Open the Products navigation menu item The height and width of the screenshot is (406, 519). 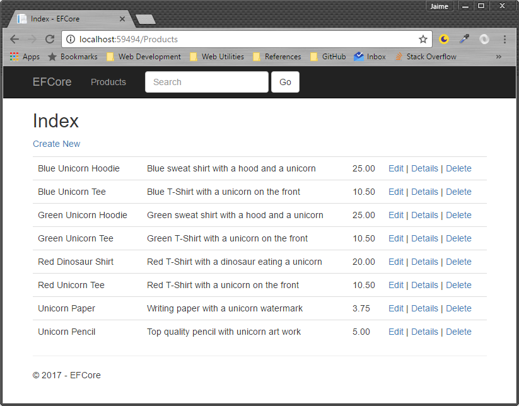tap(108, 82)
